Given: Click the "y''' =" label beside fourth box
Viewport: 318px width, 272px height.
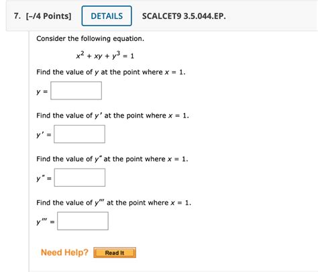Looking at the screenshot, I should coord(46,222).
